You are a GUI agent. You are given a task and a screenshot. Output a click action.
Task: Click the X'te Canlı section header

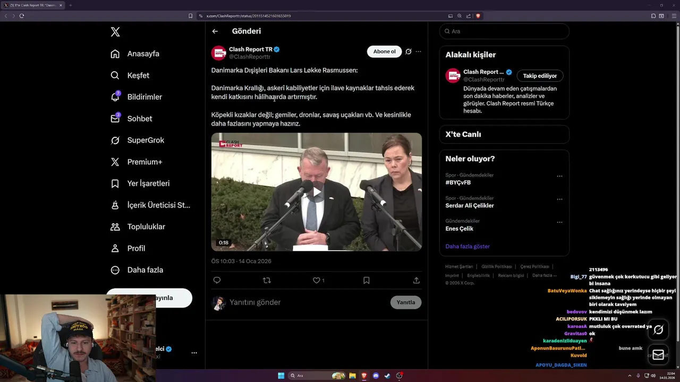point(463,134)
